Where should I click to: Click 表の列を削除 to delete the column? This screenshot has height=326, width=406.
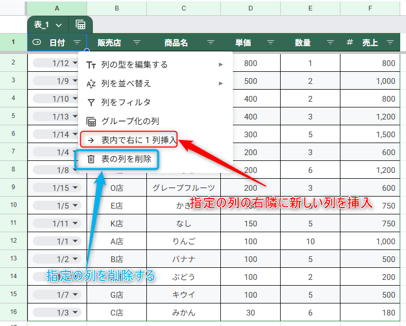click(x=126, y=159)
